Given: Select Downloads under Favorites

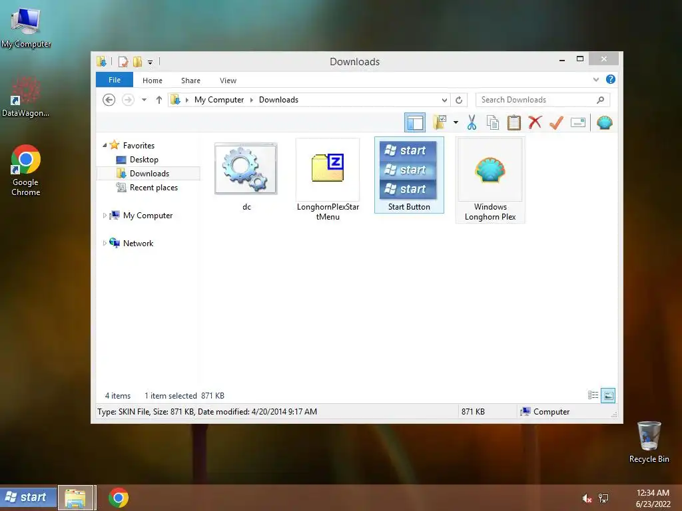Looking at the screenshot, I should (149, 174).
